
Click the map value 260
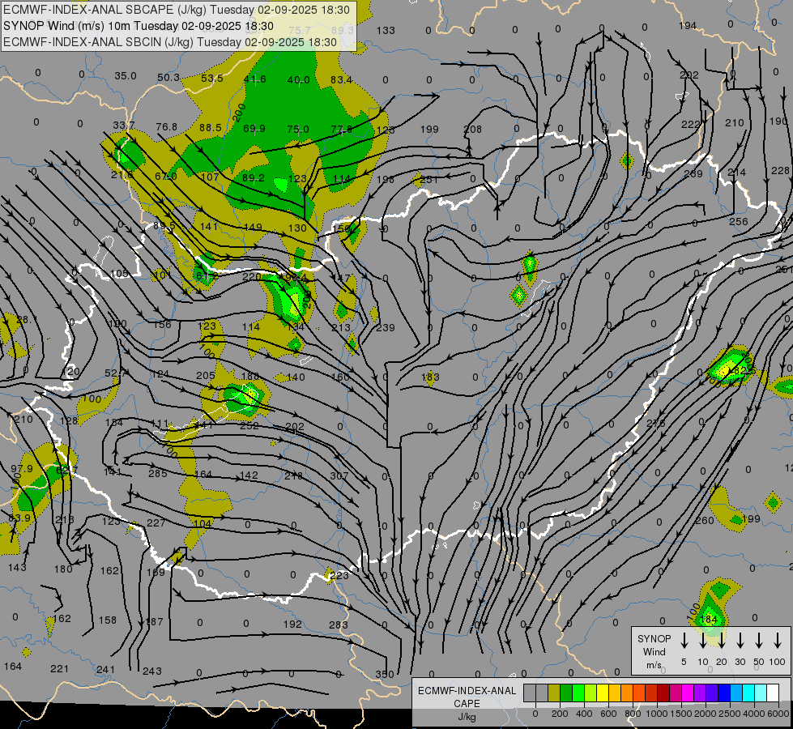(705, 520)
